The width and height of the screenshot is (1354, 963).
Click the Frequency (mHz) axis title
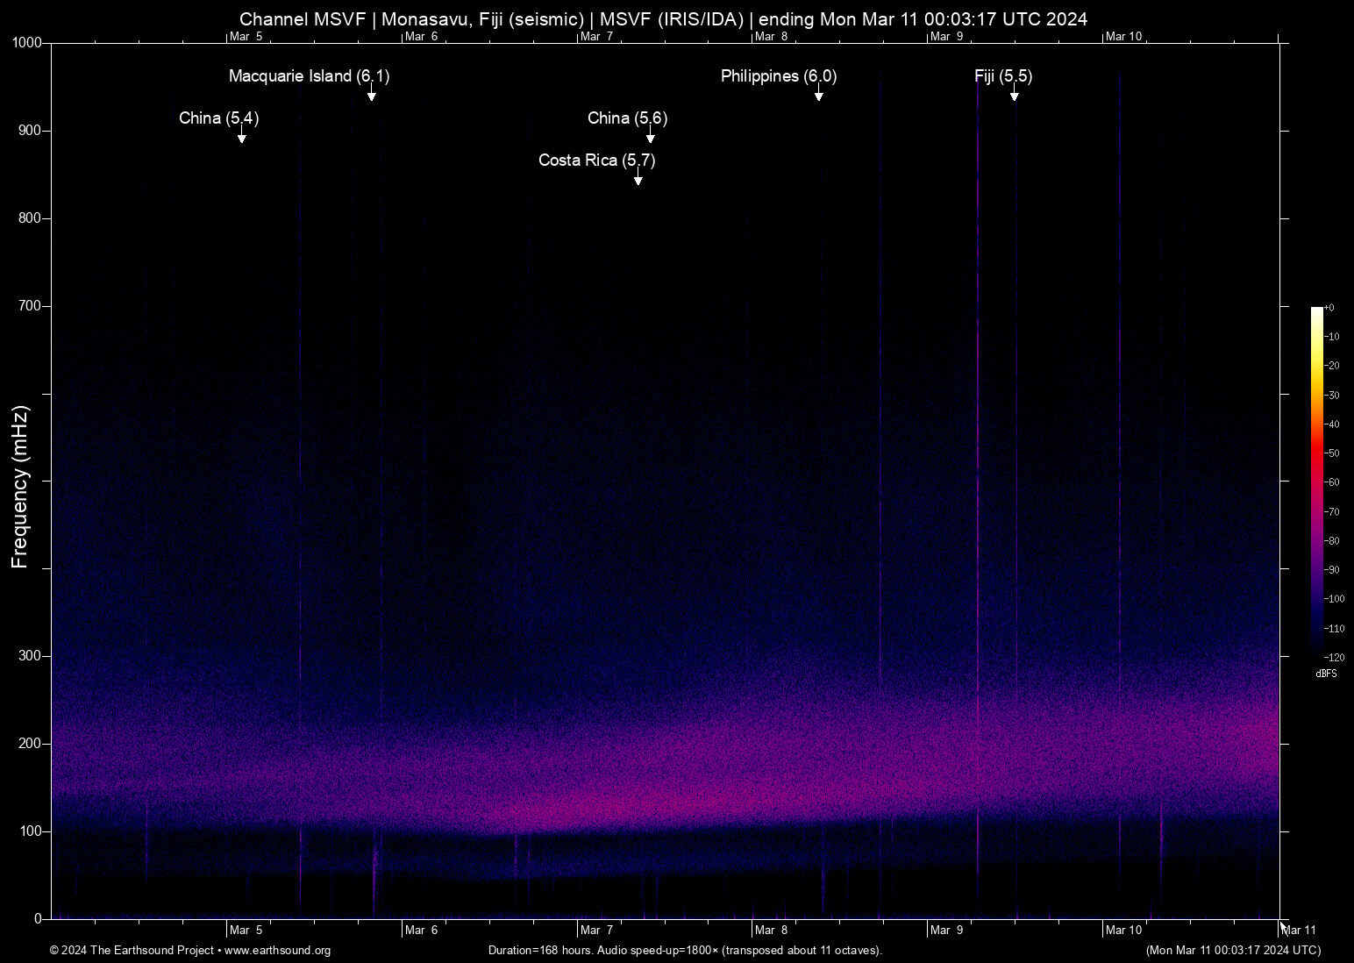(x=20, y=487)
